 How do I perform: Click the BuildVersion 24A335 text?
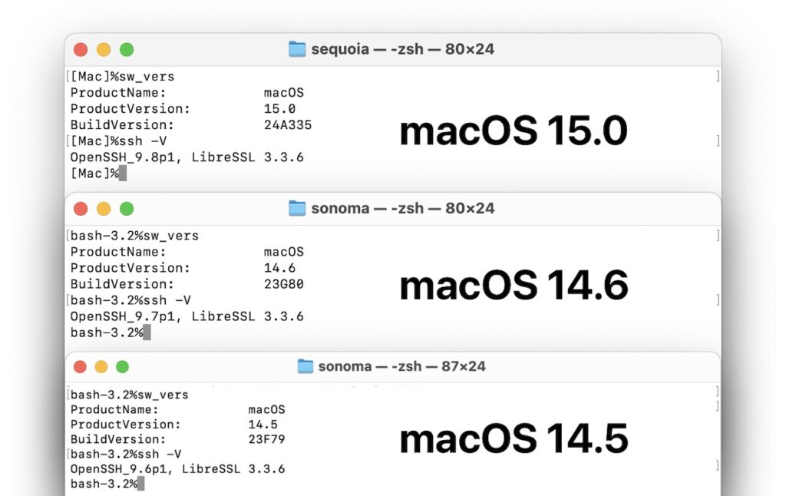(289, 124)
